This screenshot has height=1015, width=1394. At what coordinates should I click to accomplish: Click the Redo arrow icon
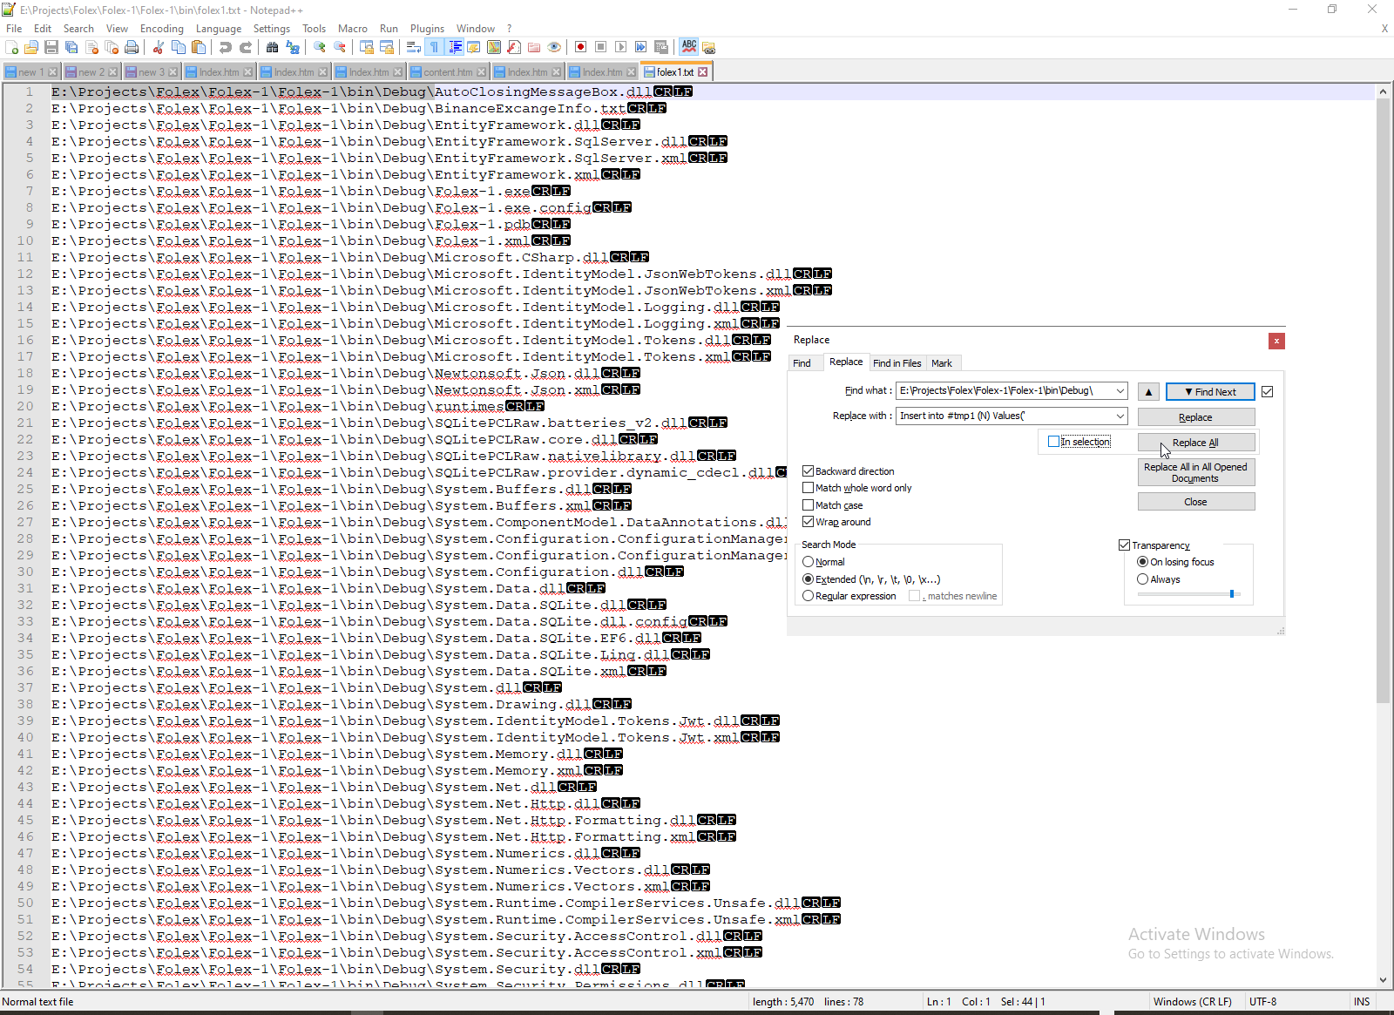coord(246,47)
